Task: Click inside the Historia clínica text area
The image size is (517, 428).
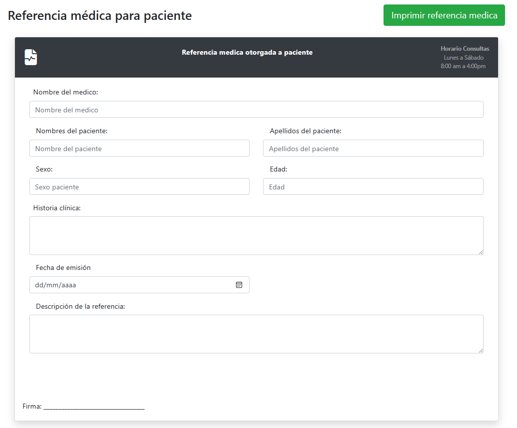Action: point(256,236)
